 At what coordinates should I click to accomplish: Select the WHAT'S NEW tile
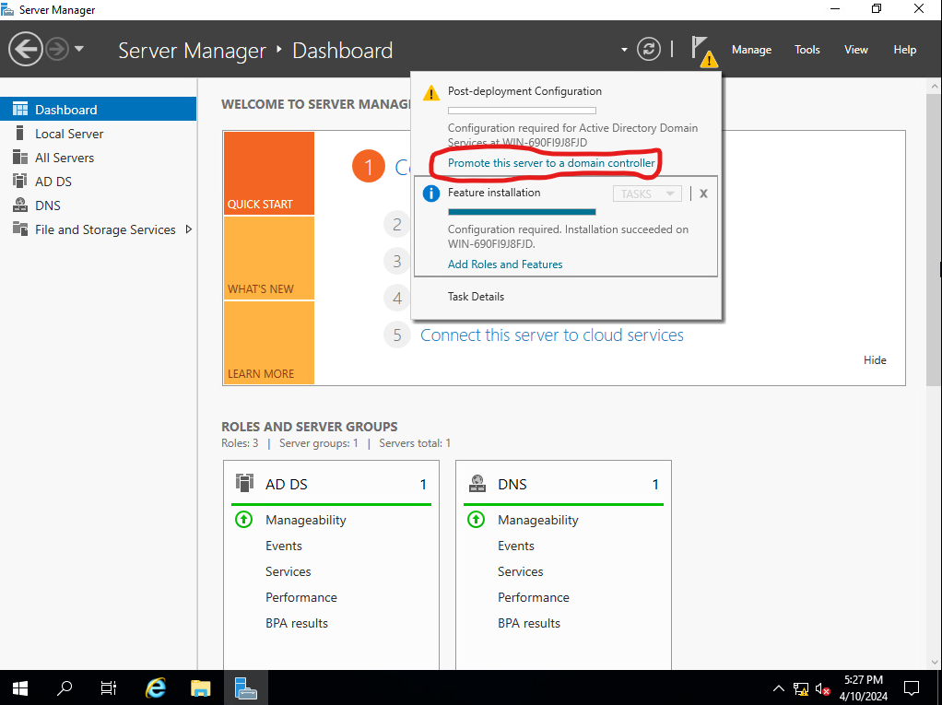(x=268, y=258)
